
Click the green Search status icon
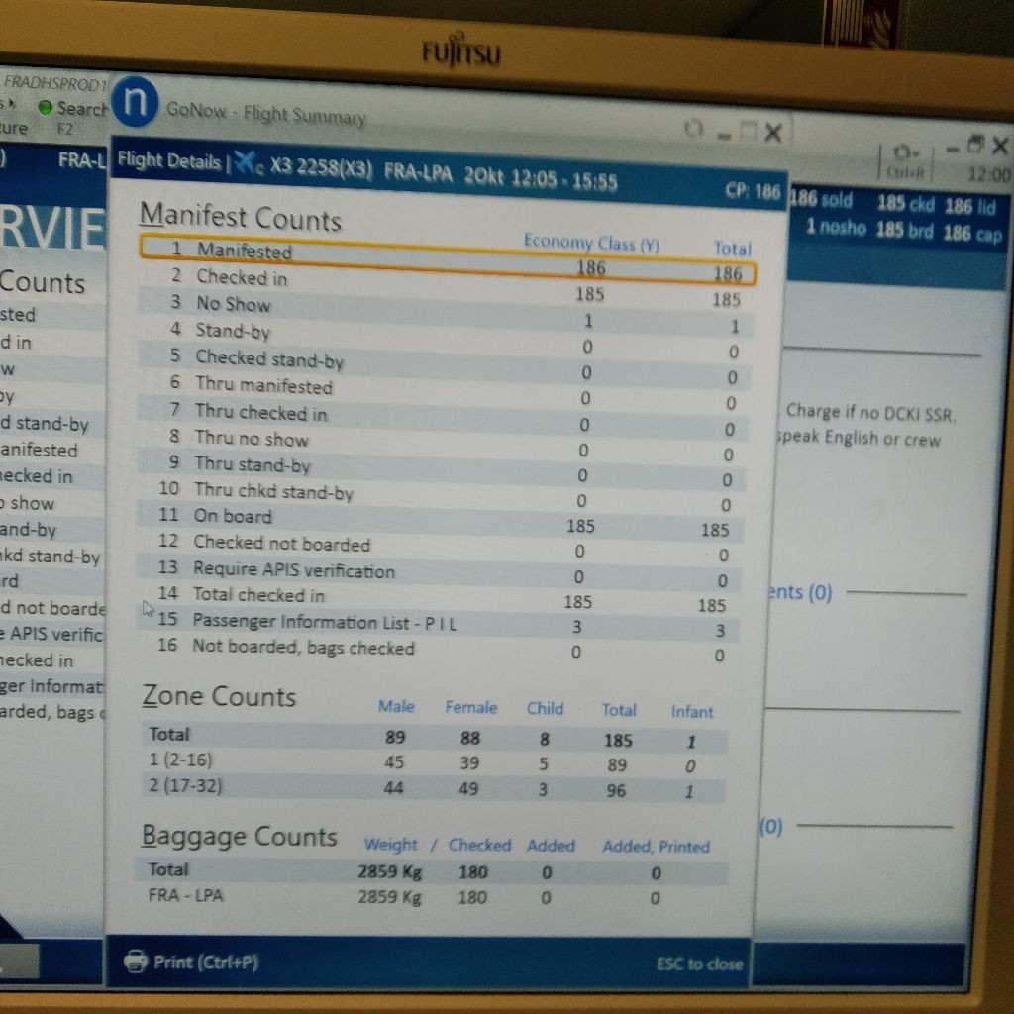click(45, 107)
